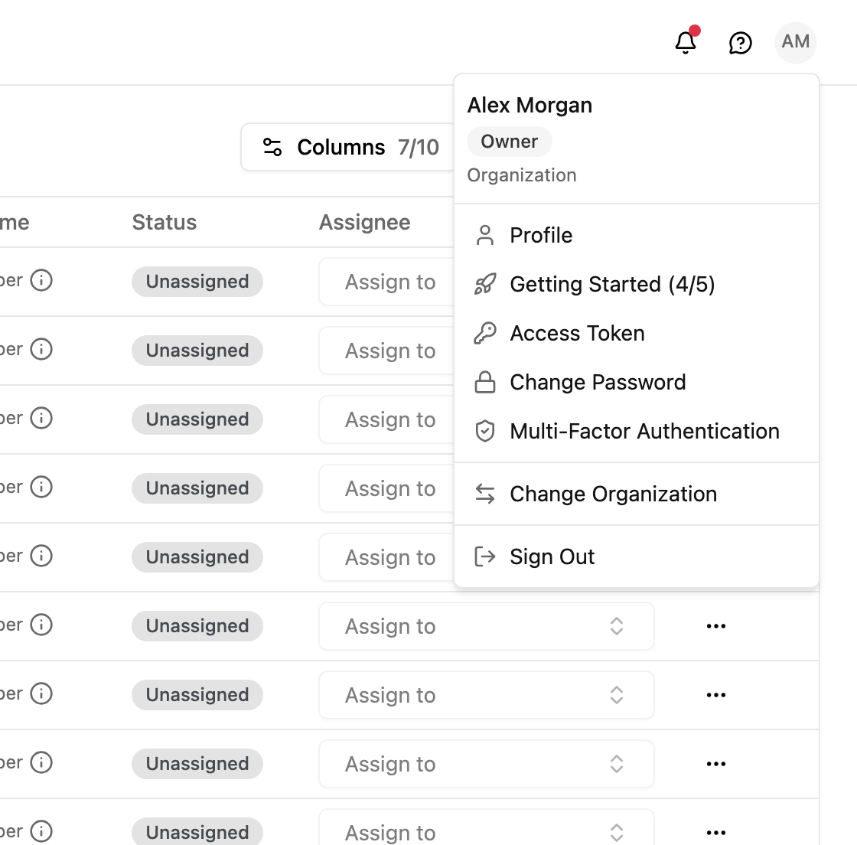Open the notifications bell icon
This screenshot has height=845, width=857.
[x=686, y=42]
